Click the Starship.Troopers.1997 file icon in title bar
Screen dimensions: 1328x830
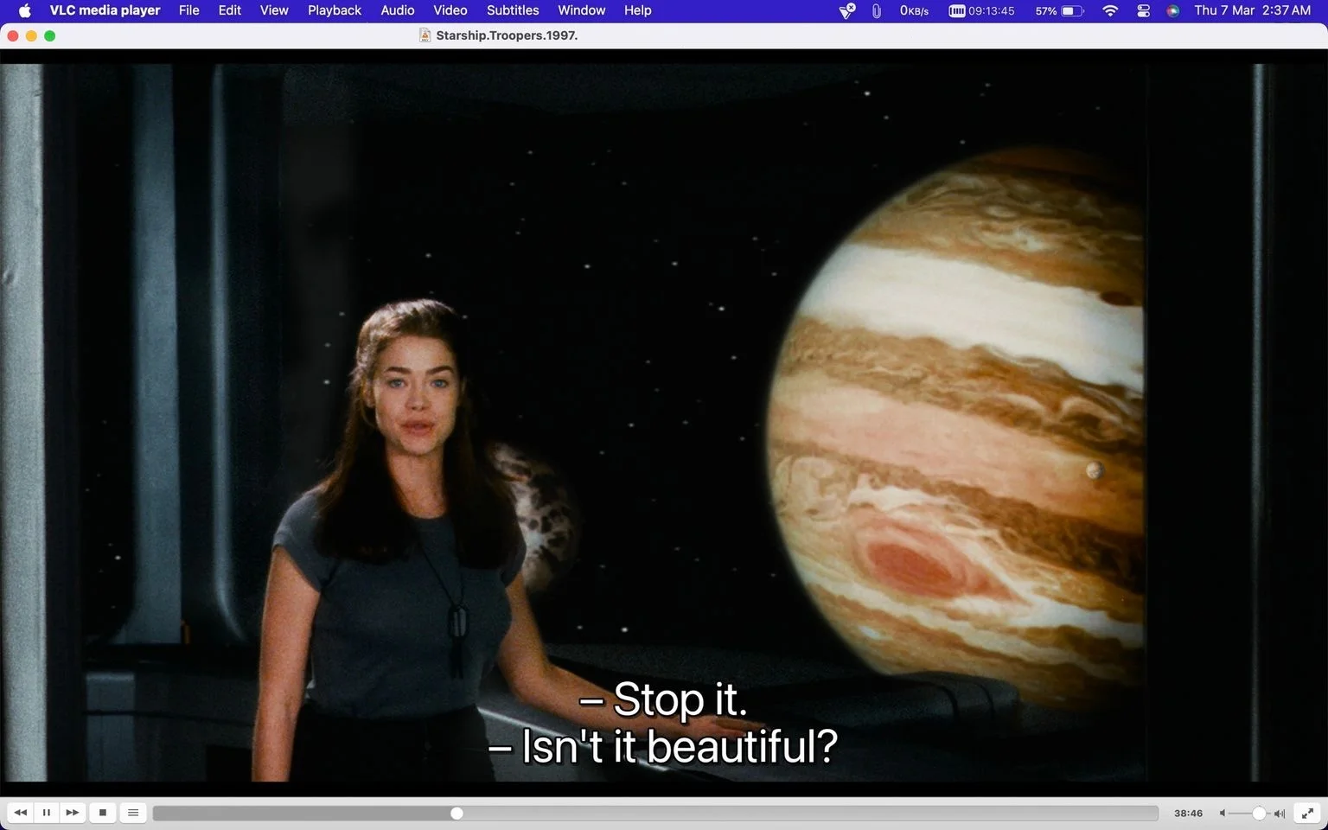point(425,35)
